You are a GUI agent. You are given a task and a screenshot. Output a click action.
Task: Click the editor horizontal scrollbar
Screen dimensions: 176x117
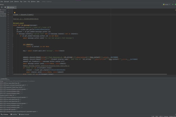[90, 74]
